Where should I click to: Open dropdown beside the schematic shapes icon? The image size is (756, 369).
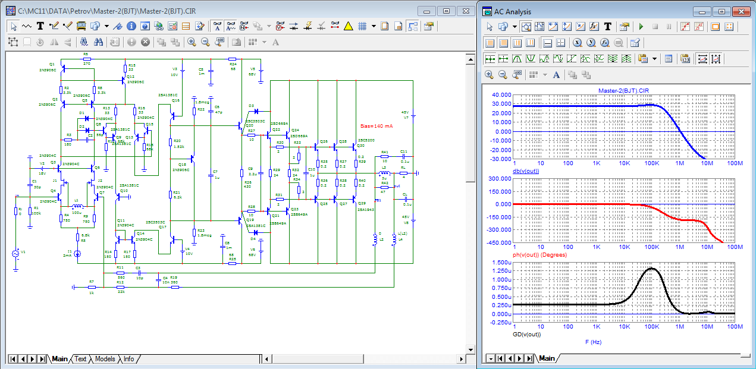click(106, 26)
